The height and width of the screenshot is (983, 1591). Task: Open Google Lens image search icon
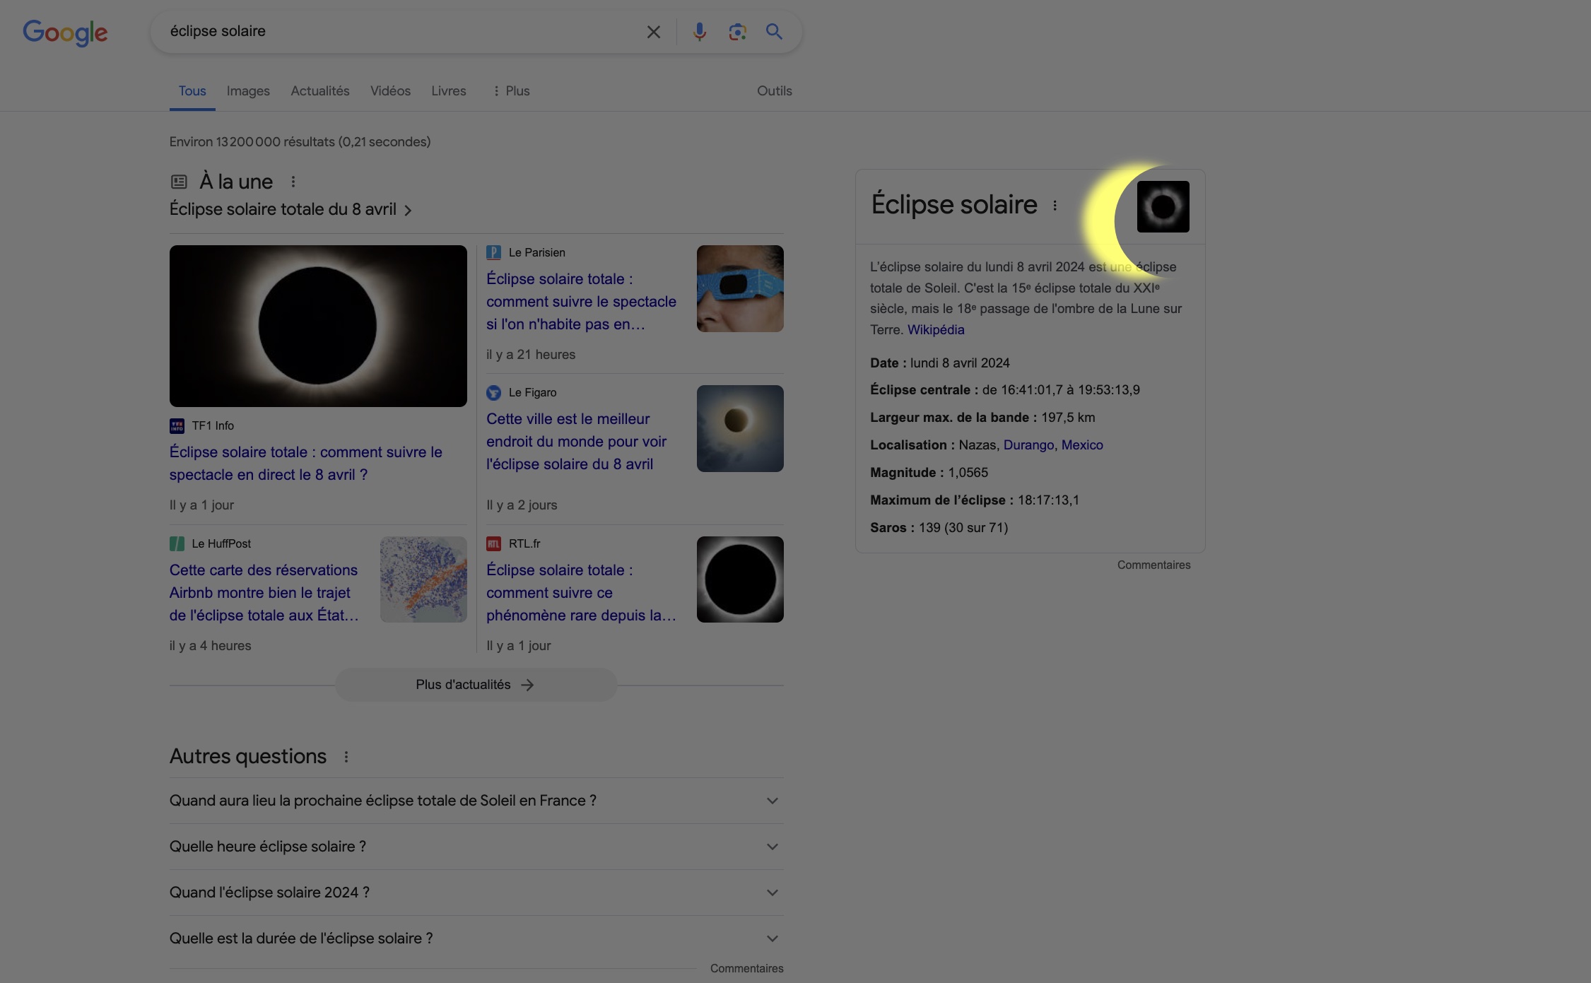tap(737, 32)
